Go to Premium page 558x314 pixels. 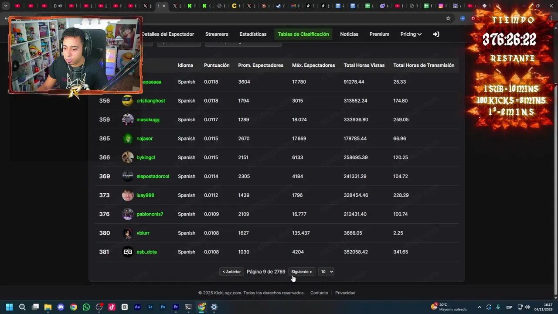(x=379, y=34)
